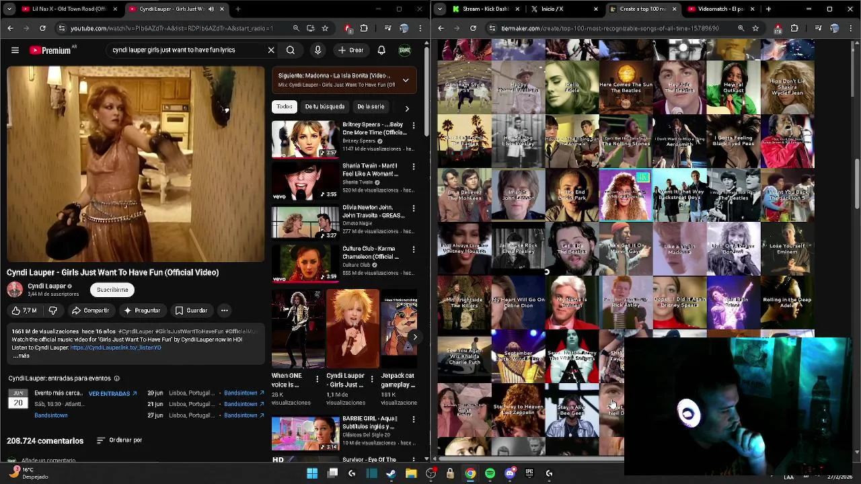Select the Hello Adele tile
This screenshot has width=861, height=484.
pyautogui.click(x=572, y=87)
